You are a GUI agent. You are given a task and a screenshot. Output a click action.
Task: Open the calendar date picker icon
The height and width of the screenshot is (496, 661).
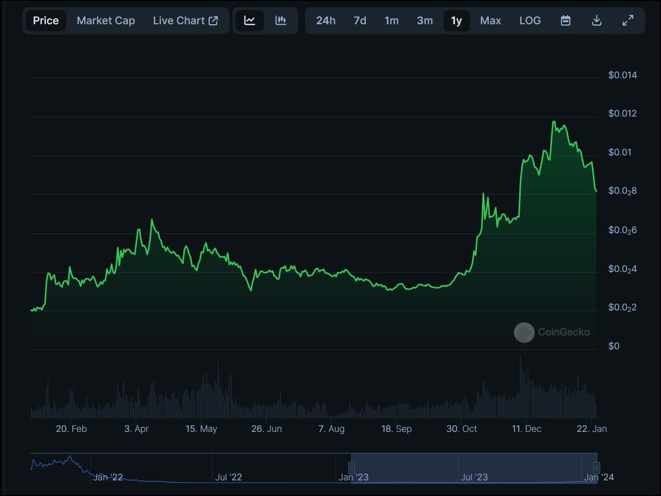tap(566, 21)
